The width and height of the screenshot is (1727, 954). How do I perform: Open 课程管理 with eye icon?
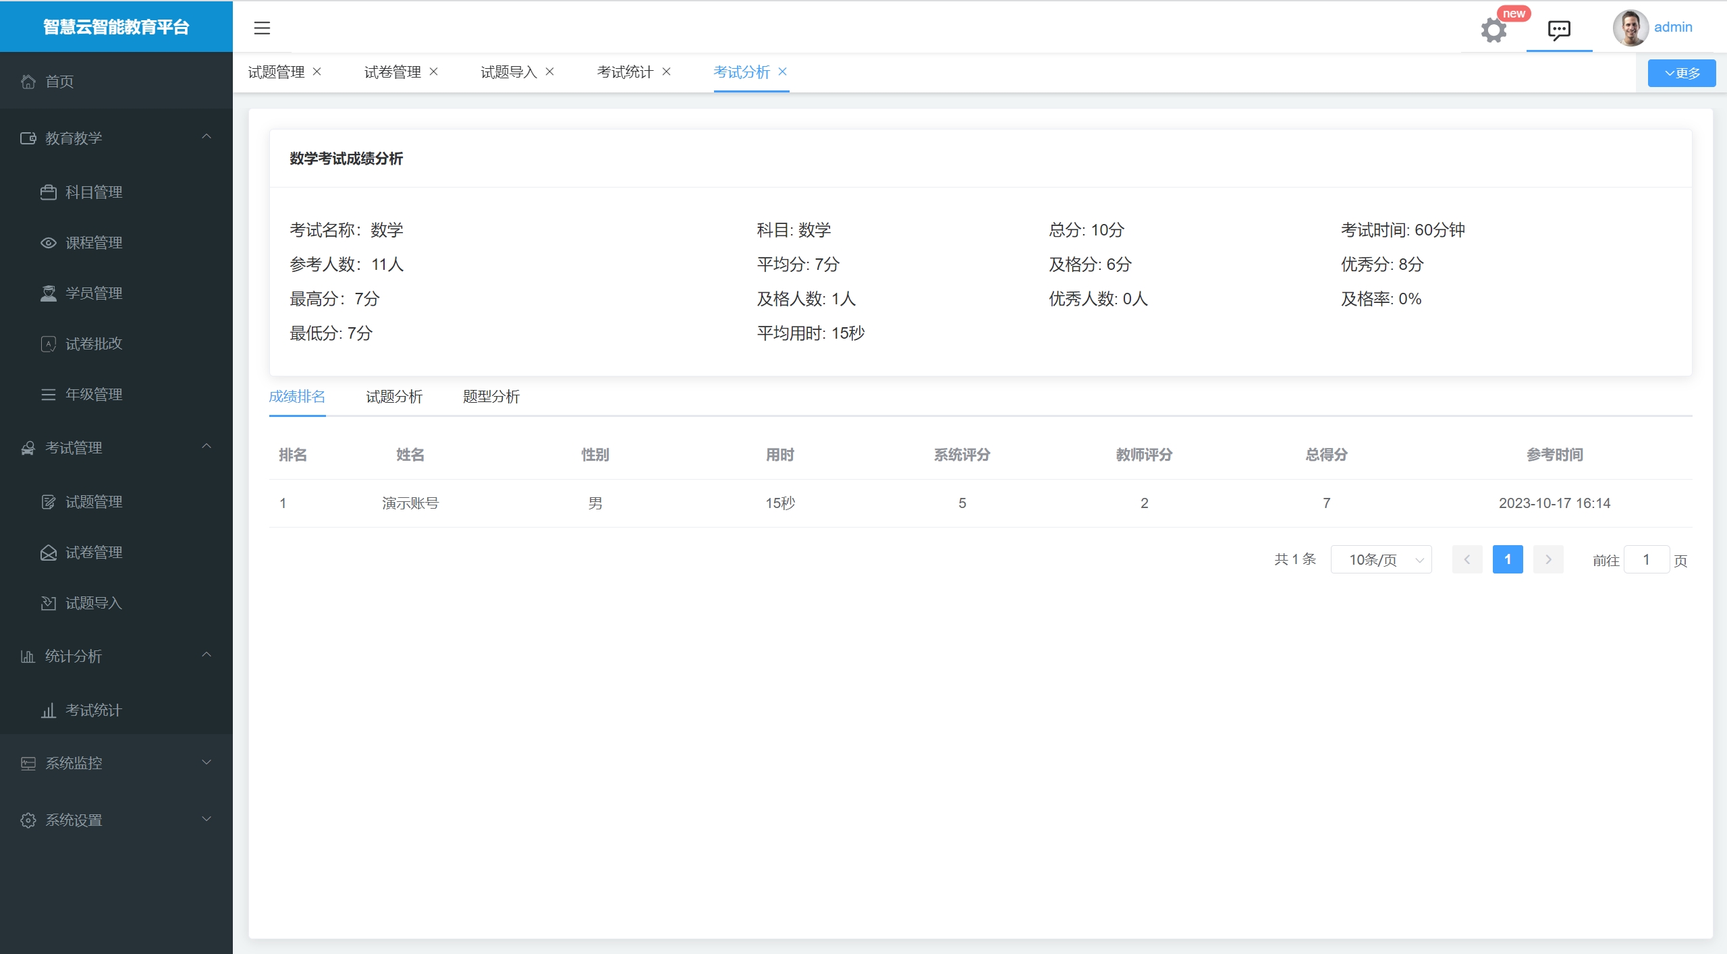pos(93,243)
